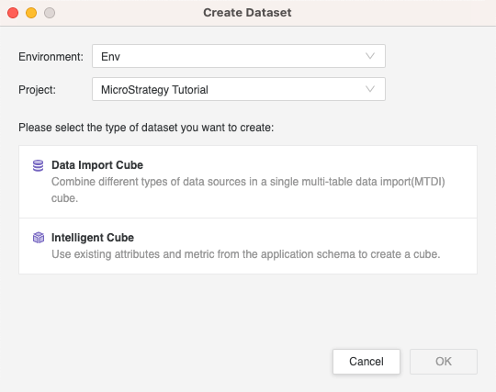Click the Intelligent Cube icon
Image resolution: width=496 pixels, height=392 pixels.
(x=39, y=238)
